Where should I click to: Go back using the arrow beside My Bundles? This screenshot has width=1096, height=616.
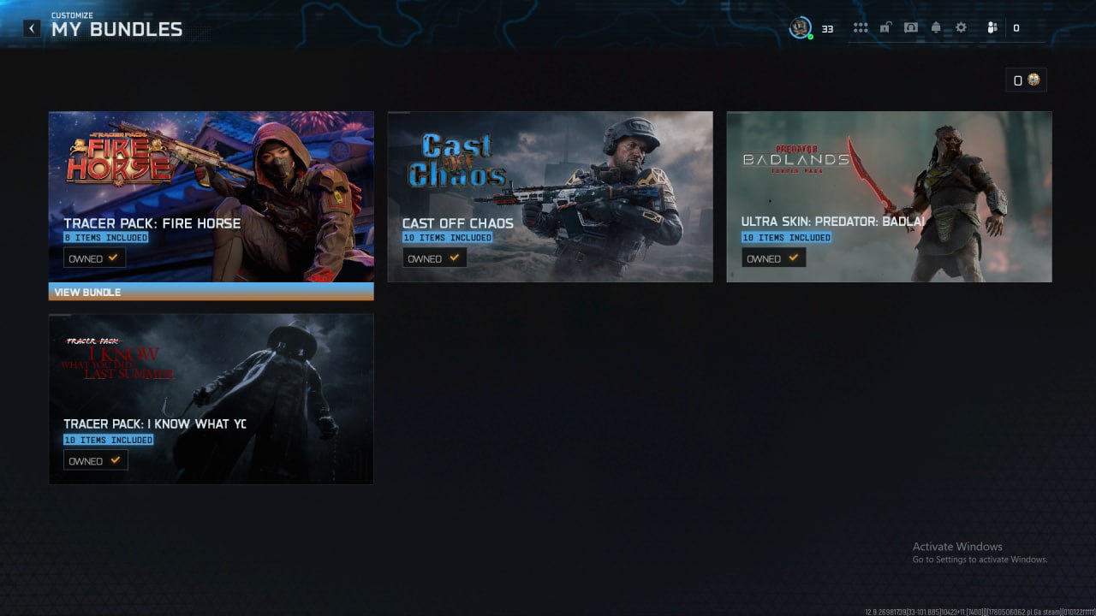tap(32, 28)
